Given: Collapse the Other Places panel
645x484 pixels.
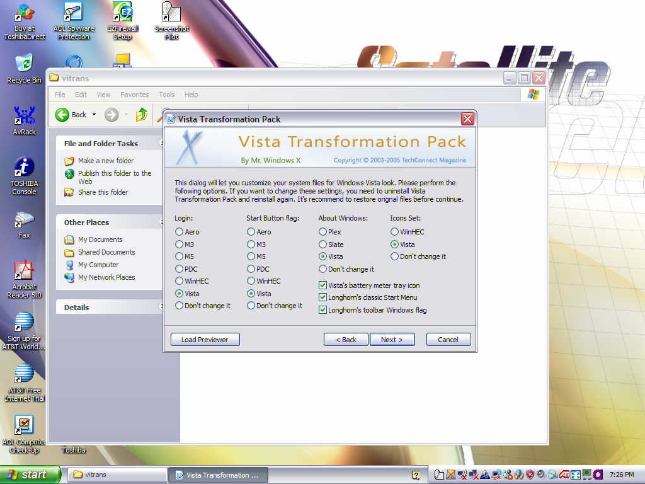Looking at the screenshot, I should click(161, 222).
